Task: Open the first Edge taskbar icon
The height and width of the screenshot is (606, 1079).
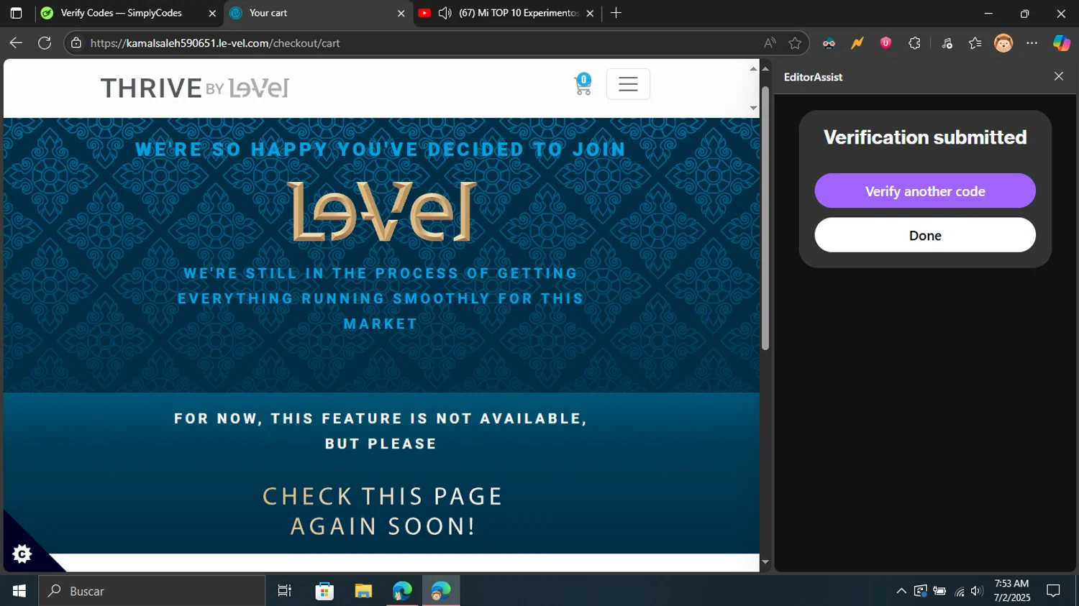Action: pos(402,591)
